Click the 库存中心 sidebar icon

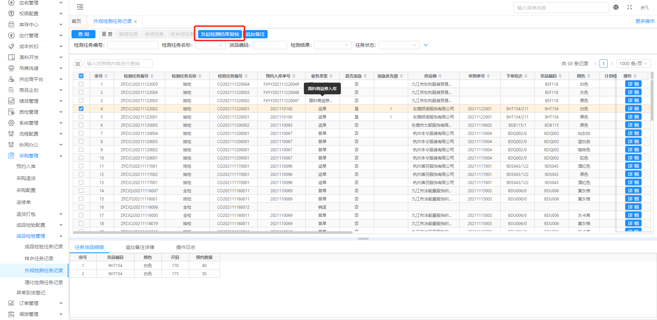pos(11,25)
